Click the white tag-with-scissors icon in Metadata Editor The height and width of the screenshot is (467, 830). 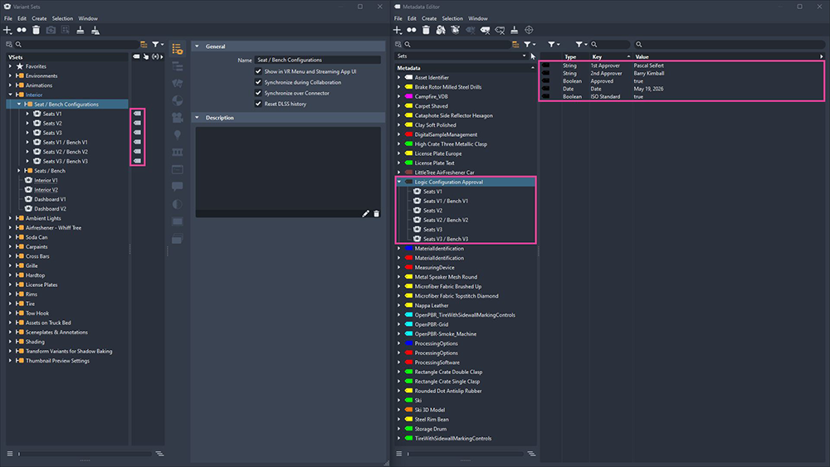point(485,30)
